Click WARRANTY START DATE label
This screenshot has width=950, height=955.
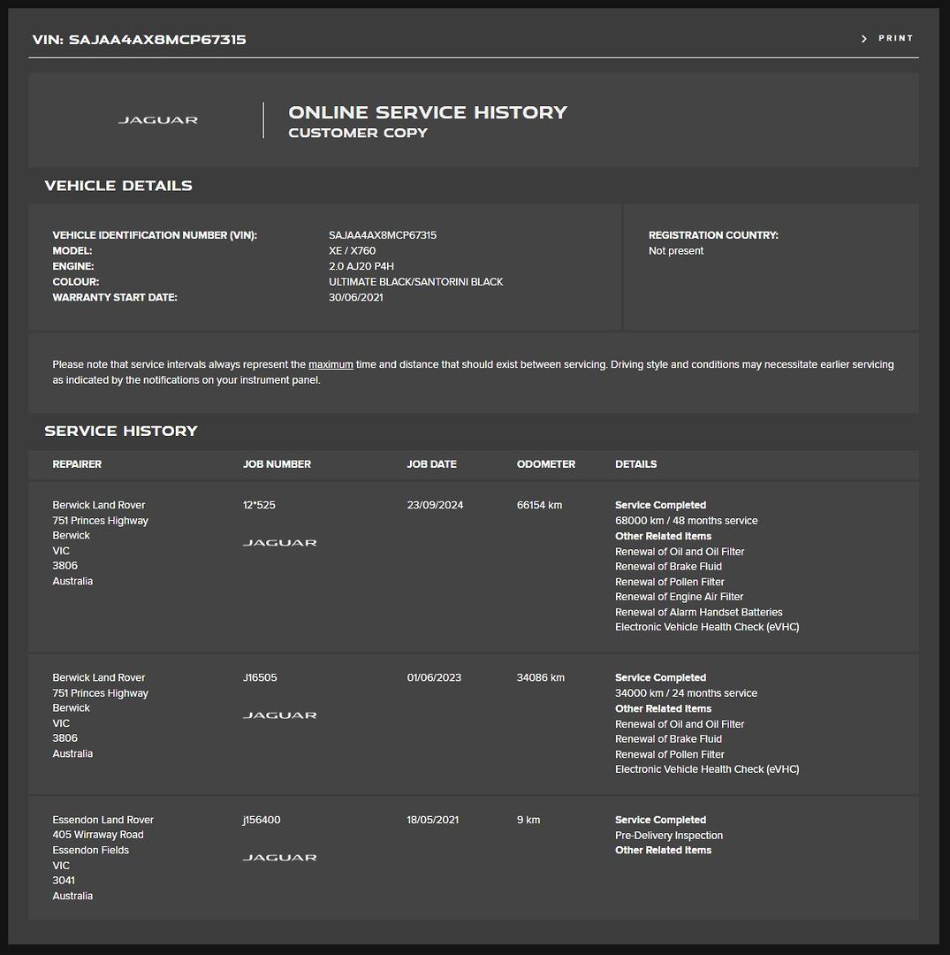(x=114, y=297)
